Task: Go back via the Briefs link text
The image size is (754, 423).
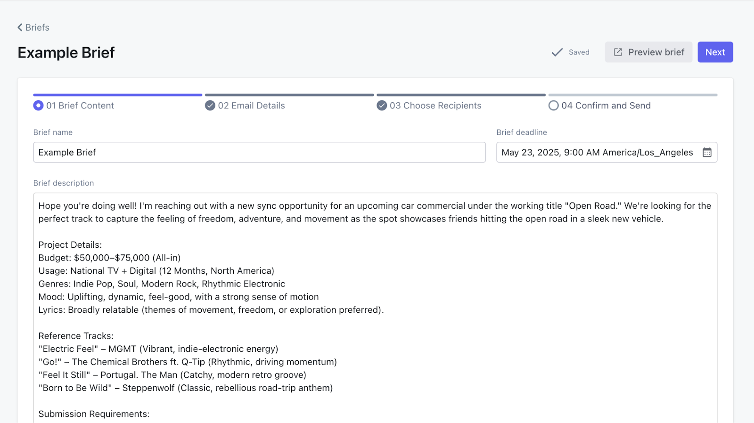Action: (x=37, y=27)
